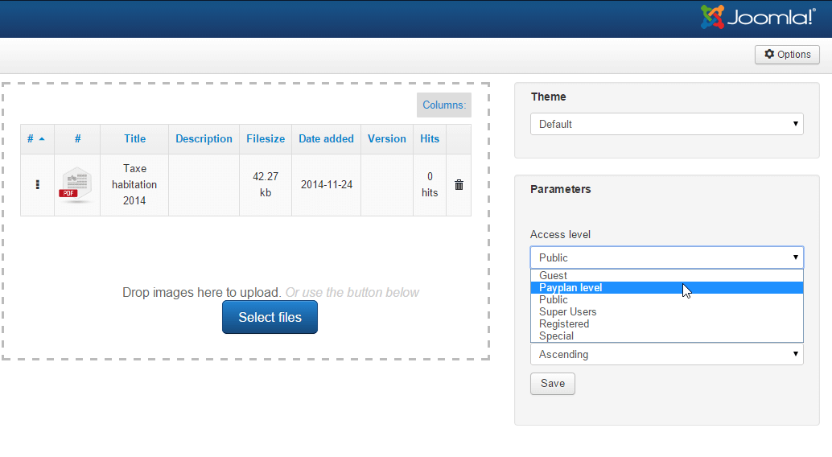Sort the table by Title column
Viewport: 832px width, 457px height.
pos(134,139)
